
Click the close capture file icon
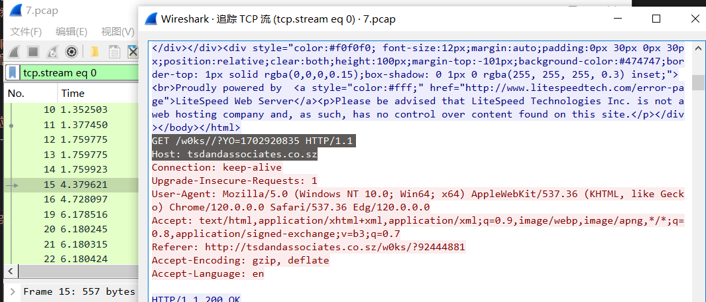point(133,51)
